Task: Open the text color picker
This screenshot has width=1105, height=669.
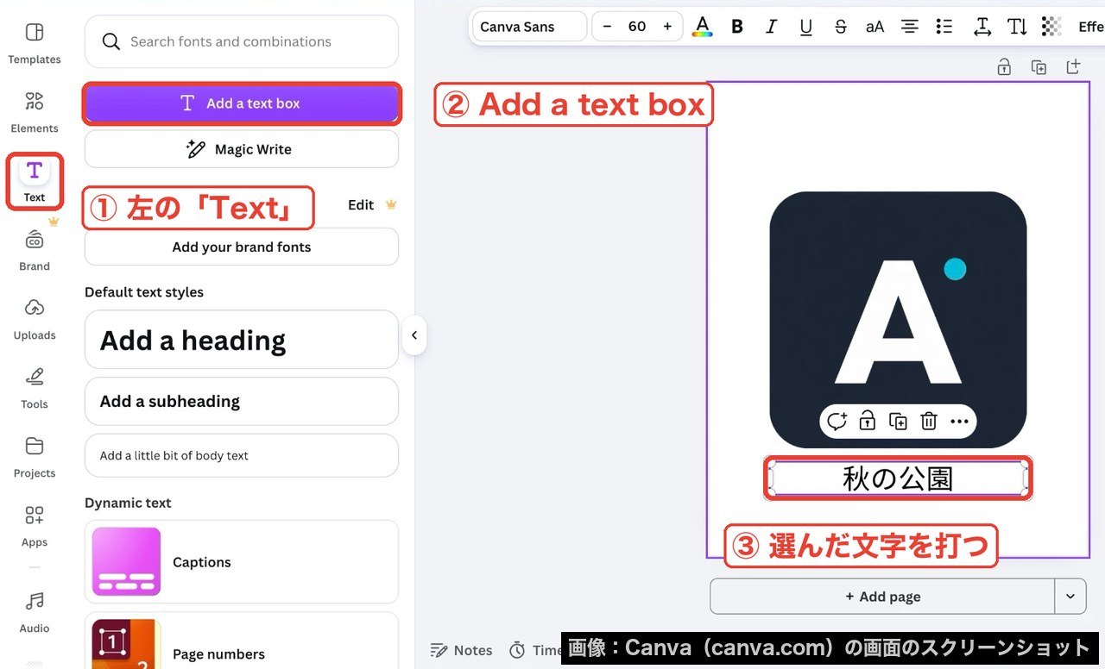Action: pos(703,27)
